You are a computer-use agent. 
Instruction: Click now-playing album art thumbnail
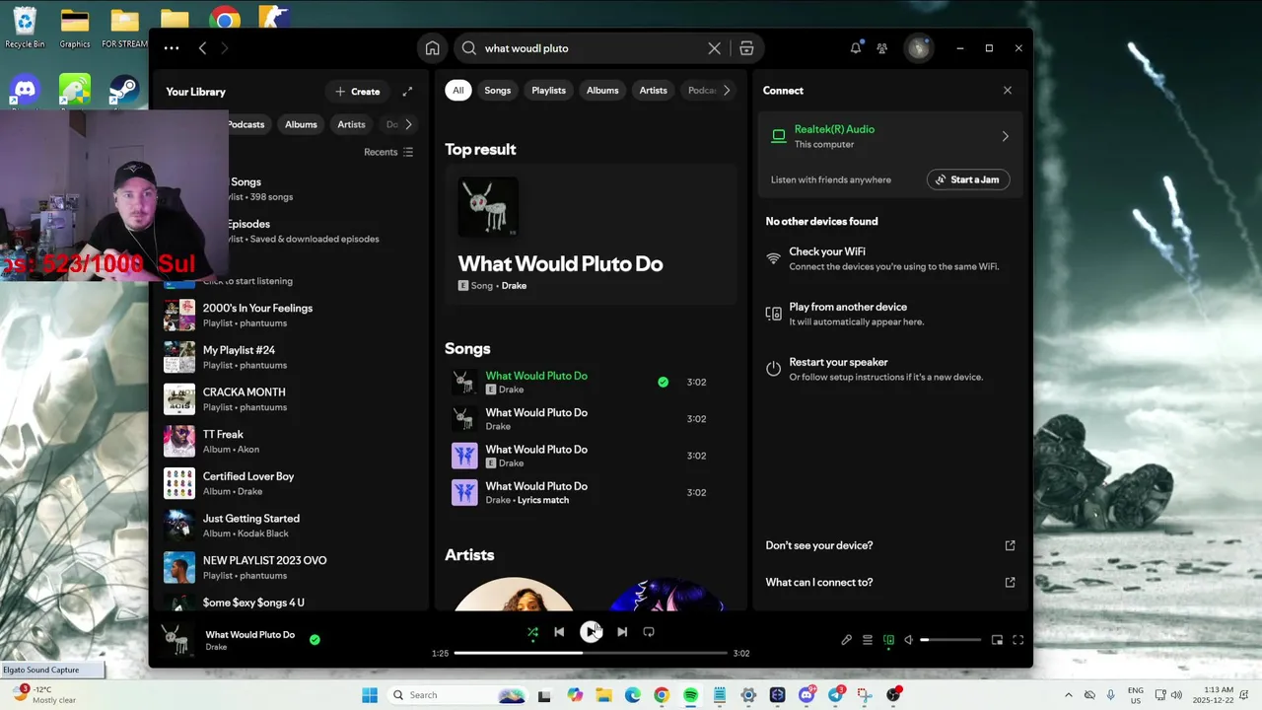(178, 640)
